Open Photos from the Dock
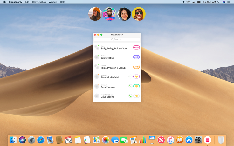This screenshot has width=234, height=146. pos(106,140)
